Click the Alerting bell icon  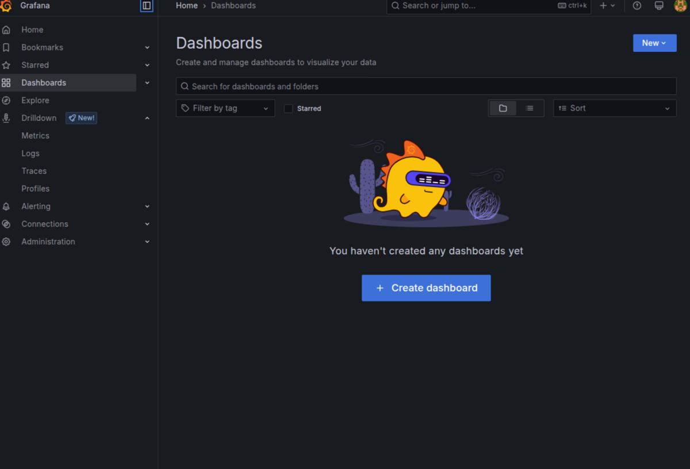[6, 206]
